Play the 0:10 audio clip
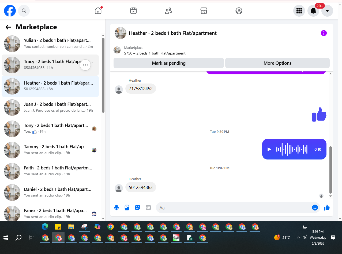This screenshot has width=342, height=254. click(269, 149)
